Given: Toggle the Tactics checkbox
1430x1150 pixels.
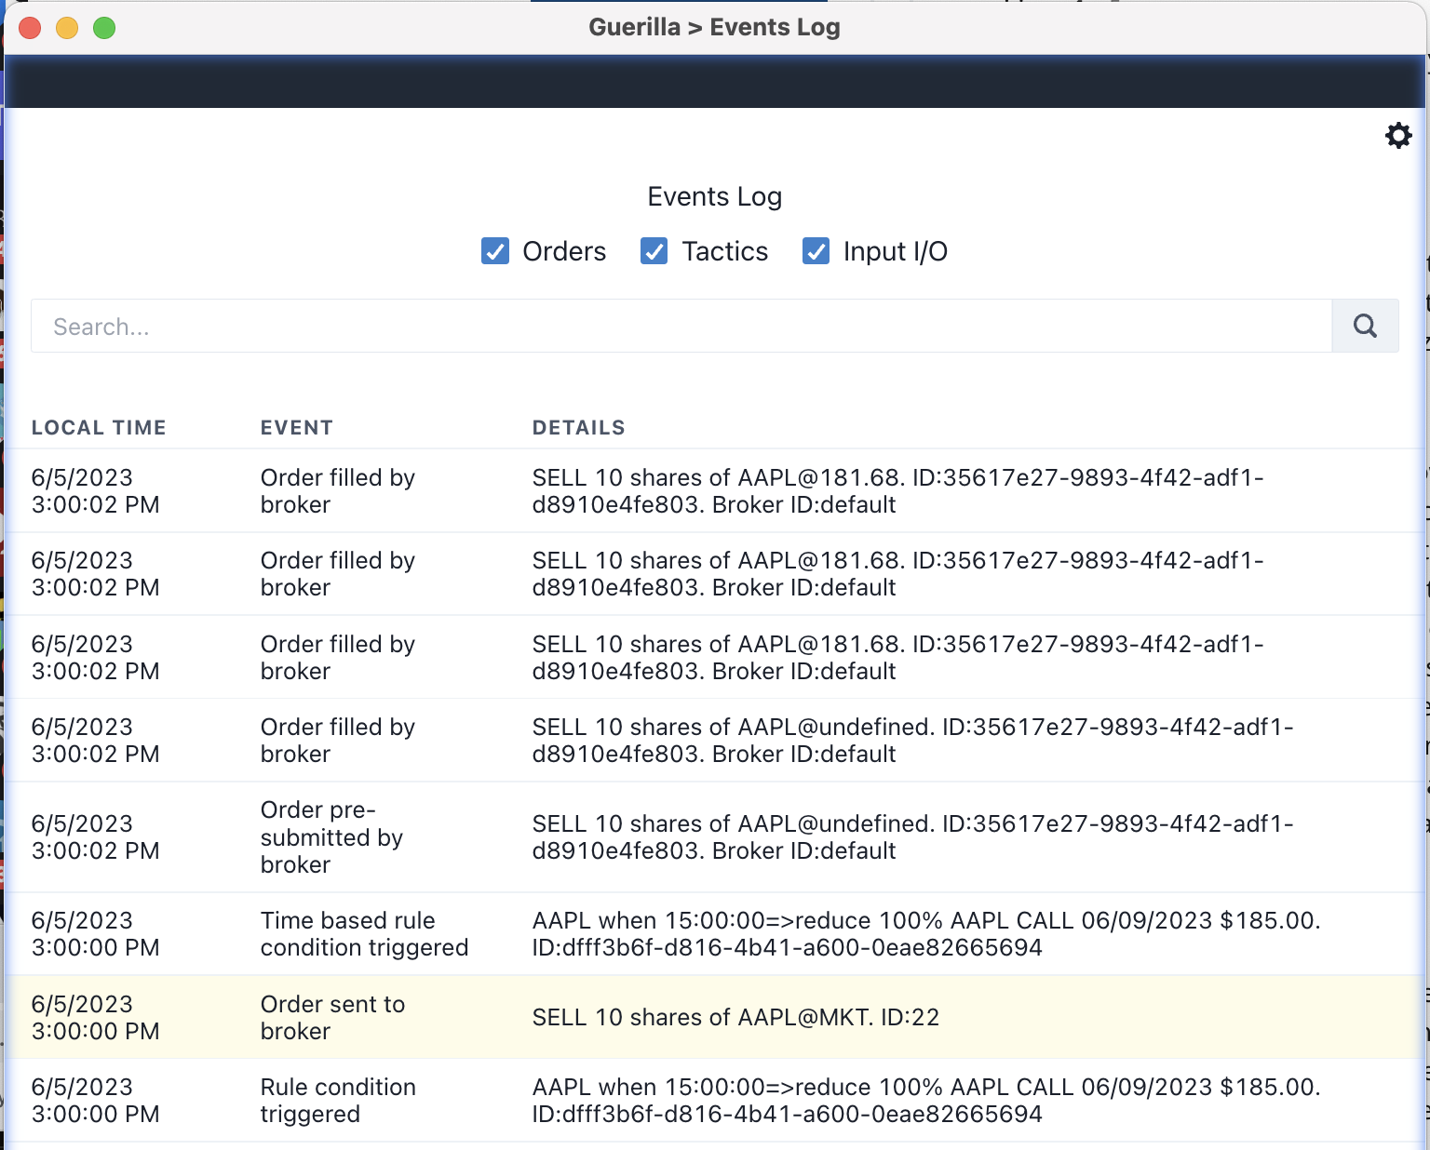Looking at the screenshot, I should [x=654, y=251].
